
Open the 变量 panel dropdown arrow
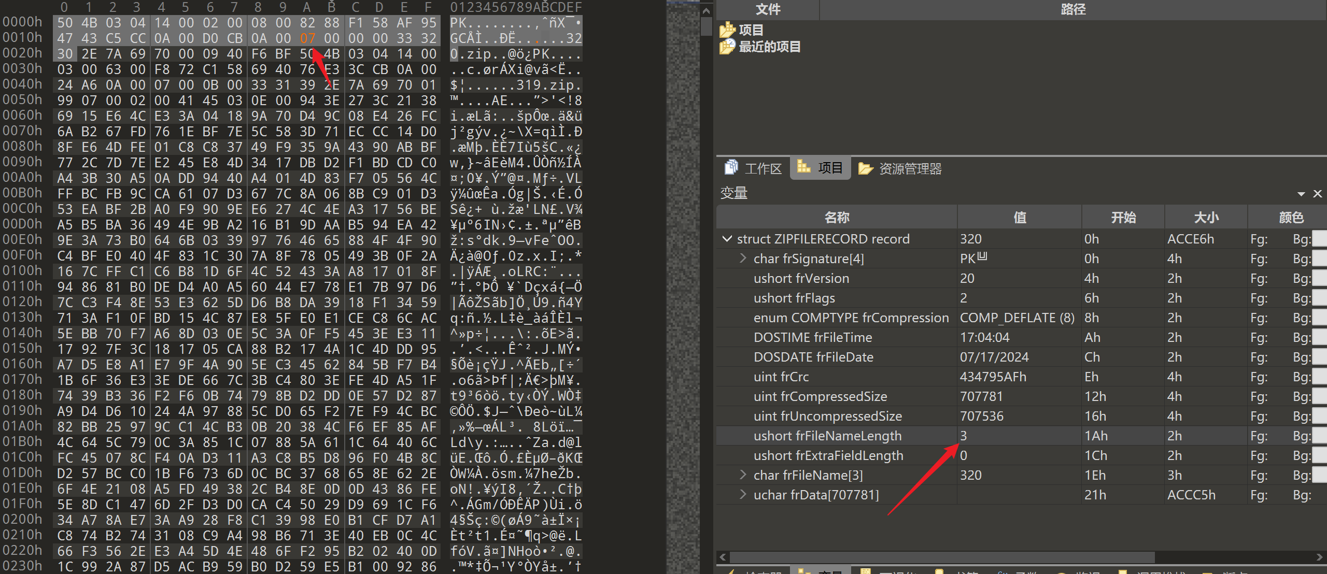point(1301,194)
